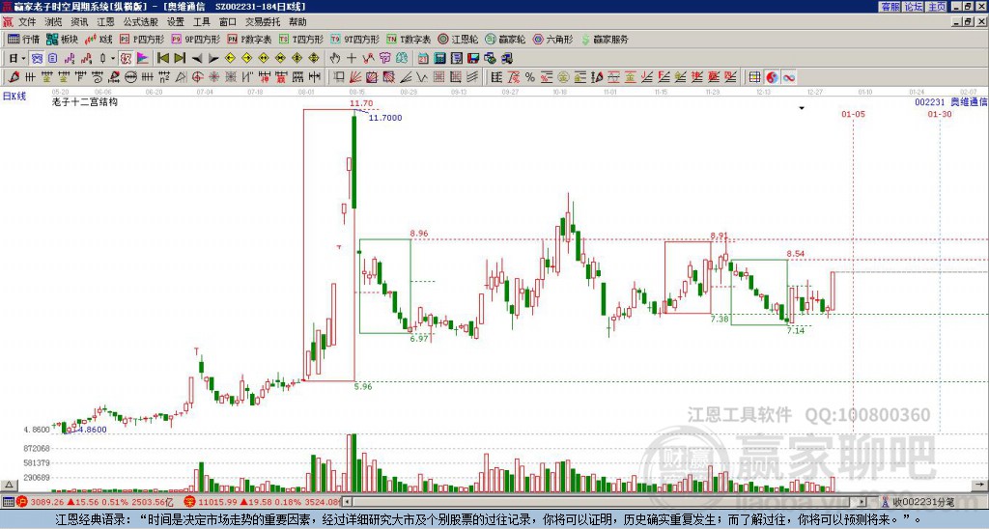Open the 板块 sector view
Image resolution: width=989 pixels, height=529 pixels.
(x=62, y=39)
